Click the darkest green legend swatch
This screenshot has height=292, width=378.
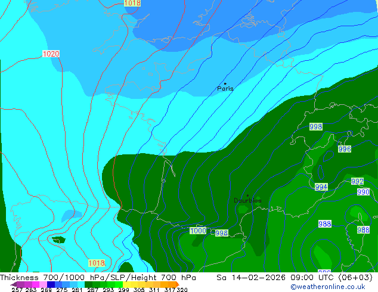[x=88, y=284]
